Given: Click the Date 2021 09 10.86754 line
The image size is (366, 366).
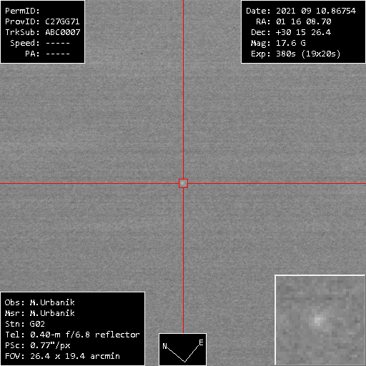Looking at the screenshot, I should coord(301,11).
